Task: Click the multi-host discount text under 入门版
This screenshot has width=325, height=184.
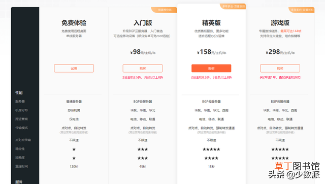Action: click(x=143, y=77)
